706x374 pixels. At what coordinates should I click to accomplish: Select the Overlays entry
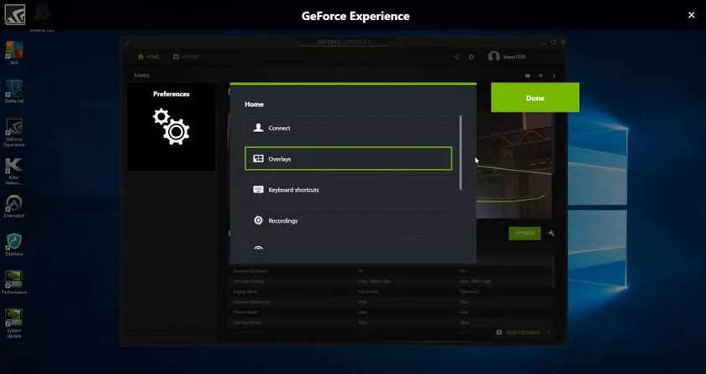click(x=348, y=158)
